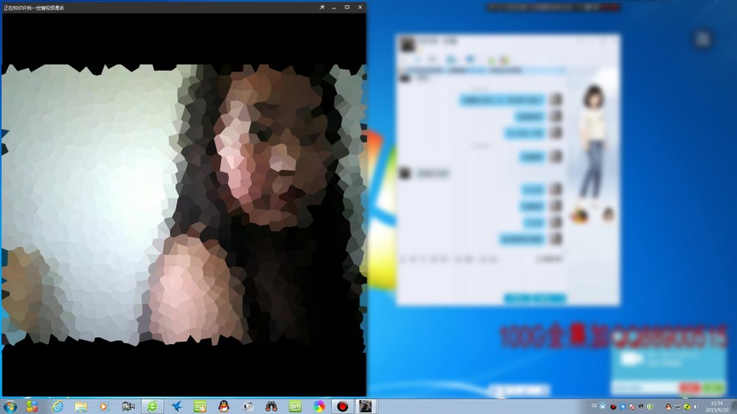Launch Internet Explorer from the taskbar

click(x=57, y=406)
